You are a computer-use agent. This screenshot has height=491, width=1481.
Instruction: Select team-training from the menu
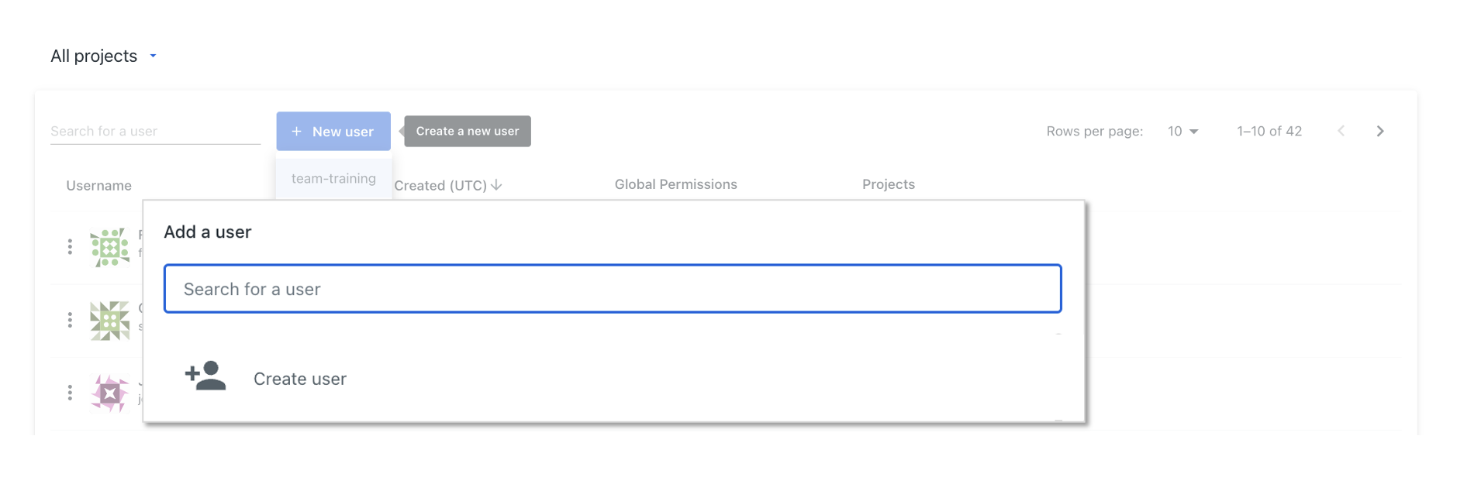(x=333, y=179)
